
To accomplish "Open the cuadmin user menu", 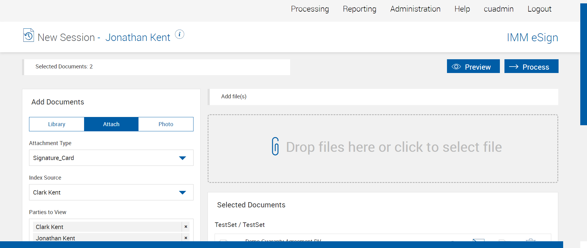I will (499, 9).
